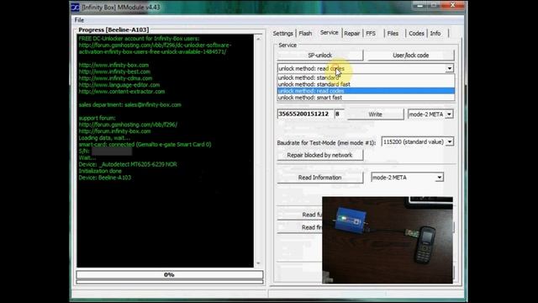
Task: Open the Codes tab
Action: tap(417, 34)
